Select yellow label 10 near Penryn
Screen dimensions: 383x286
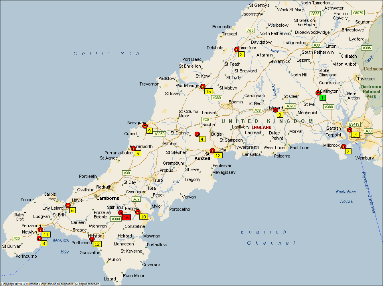pyautogui.click(x=143, y=217)
